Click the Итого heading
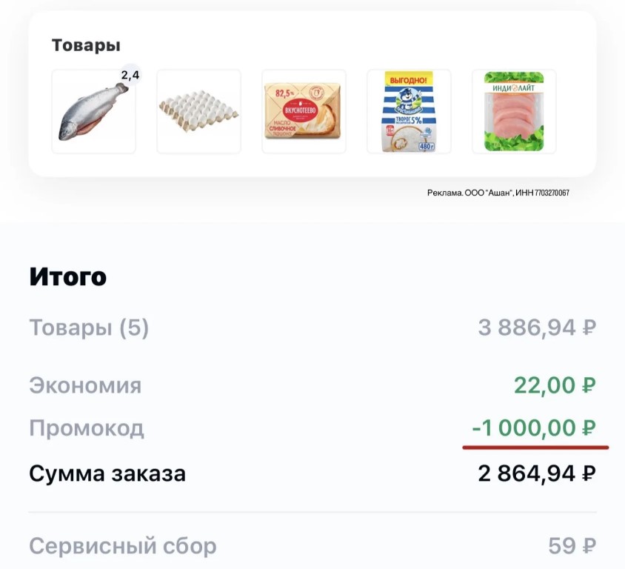625x569 pixels. 68,277
